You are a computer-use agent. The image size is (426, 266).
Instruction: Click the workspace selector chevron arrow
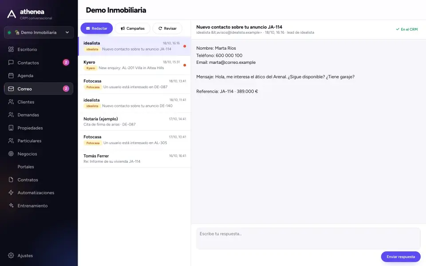pyautogui.click(x=67, y=32)
